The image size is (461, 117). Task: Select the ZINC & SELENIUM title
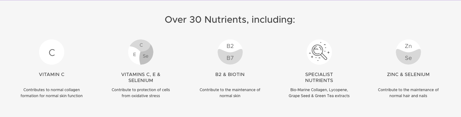(x=408, y=74)
